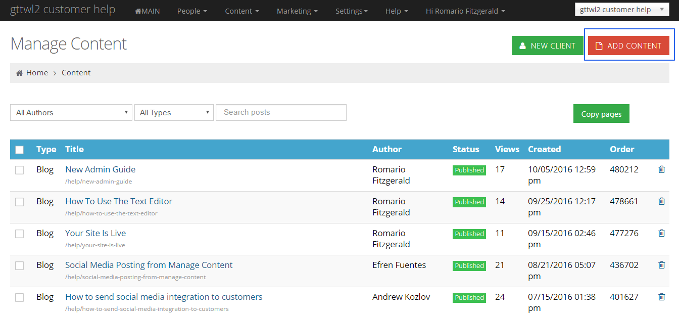Click trash icon for How To Use The Text Editor
The height and width of the screenshot is (315, 679).
pos(661,201)
